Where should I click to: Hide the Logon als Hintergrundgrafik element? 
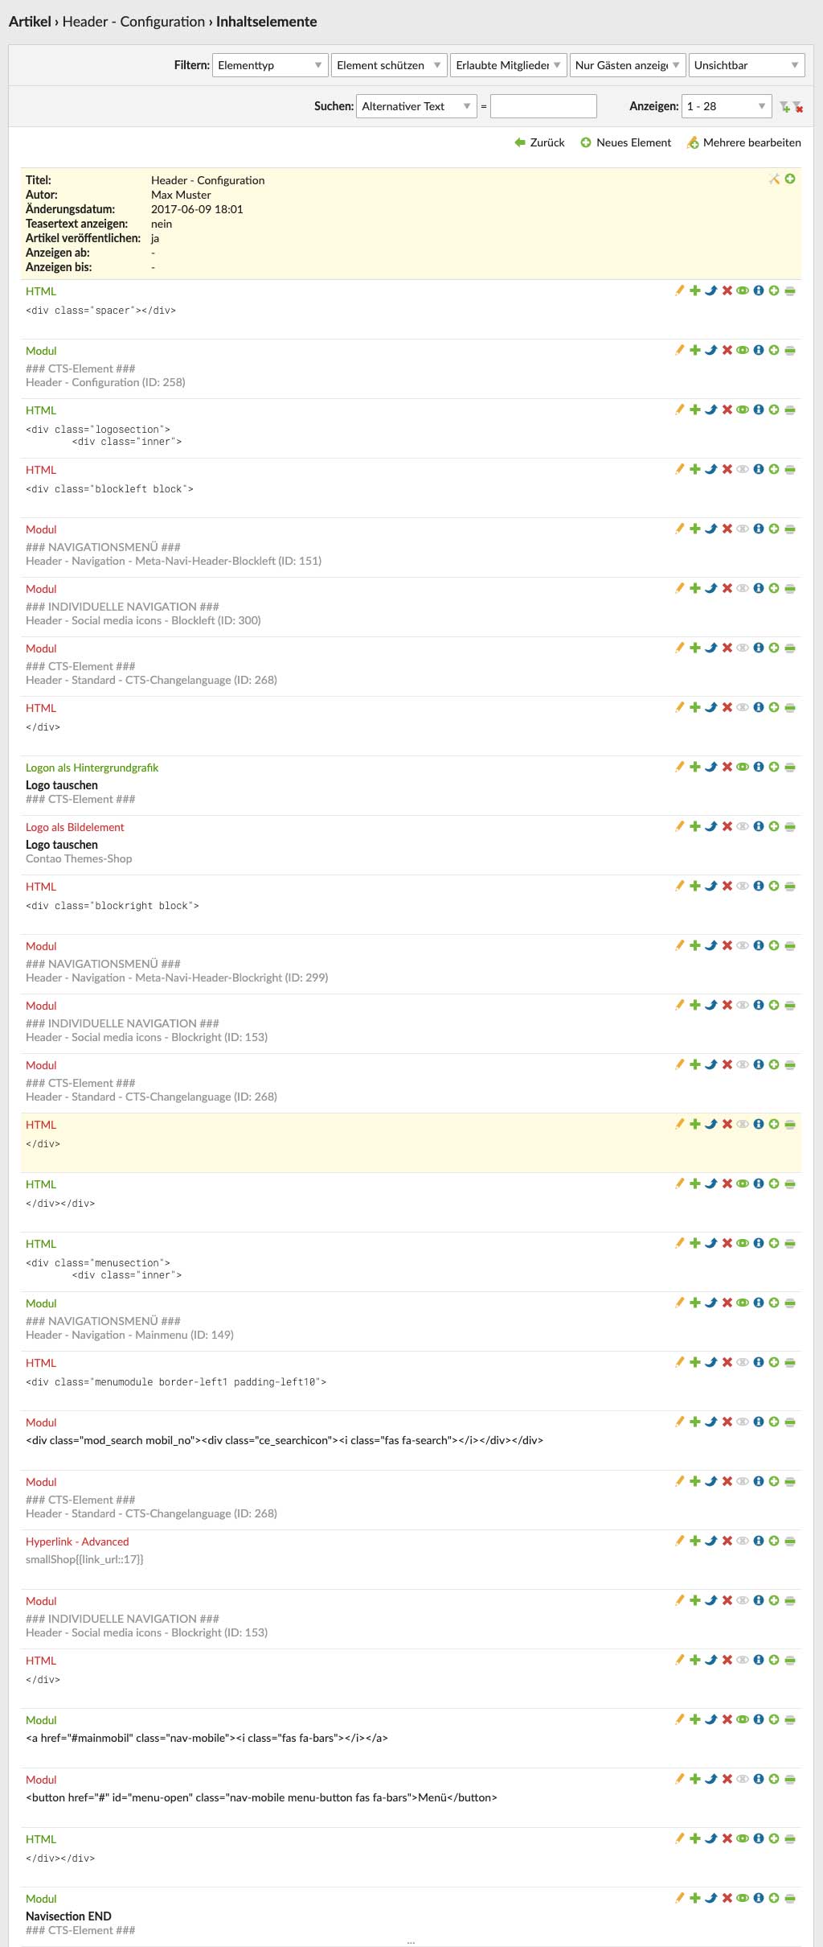click(743, 767)
